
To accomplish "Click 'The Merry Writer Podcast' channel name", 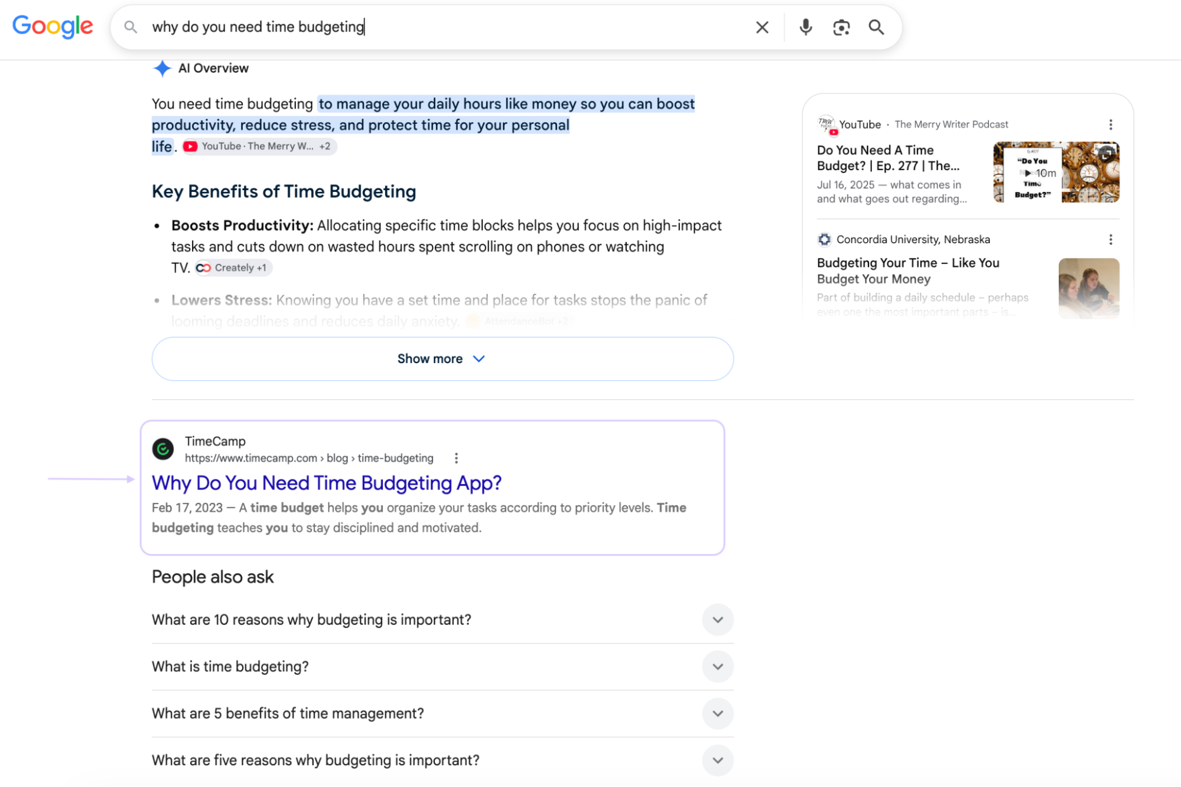I will (951, 125).
